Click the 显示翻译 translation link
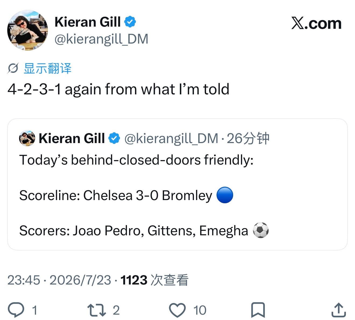 (48, 68)
